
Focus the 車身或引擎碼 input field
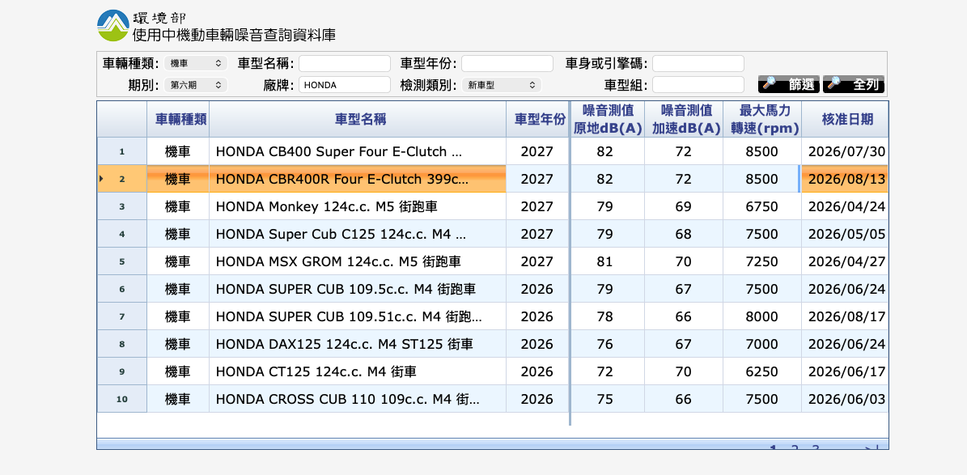698,63
